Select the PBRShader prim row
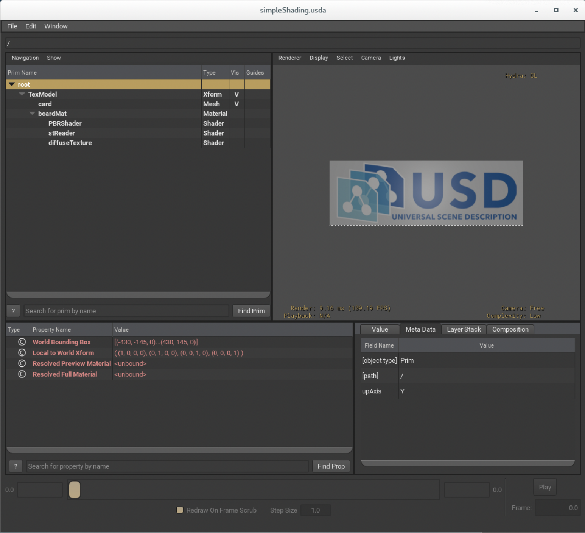This screenshot has width=585, height=533. pyautogui.click(x=138, y=123)
